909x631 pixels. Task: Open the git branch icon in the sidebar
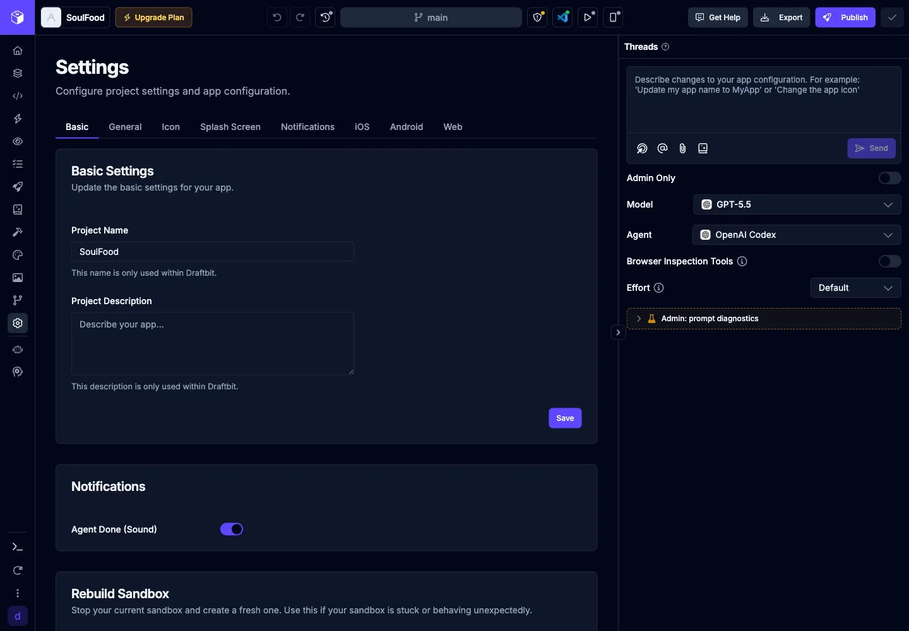click(x=18, y=300)
